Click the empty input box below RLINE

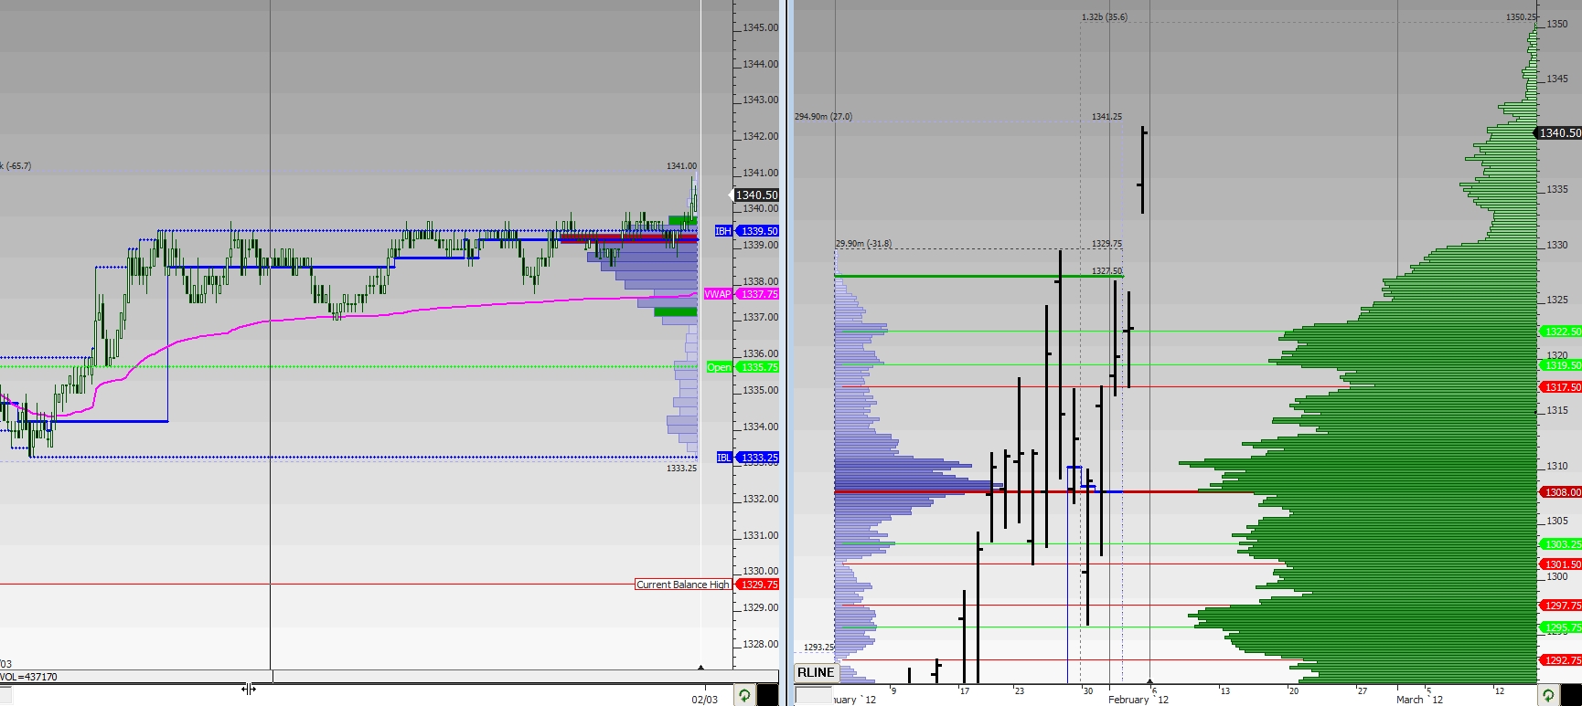(x=813, y=695)
